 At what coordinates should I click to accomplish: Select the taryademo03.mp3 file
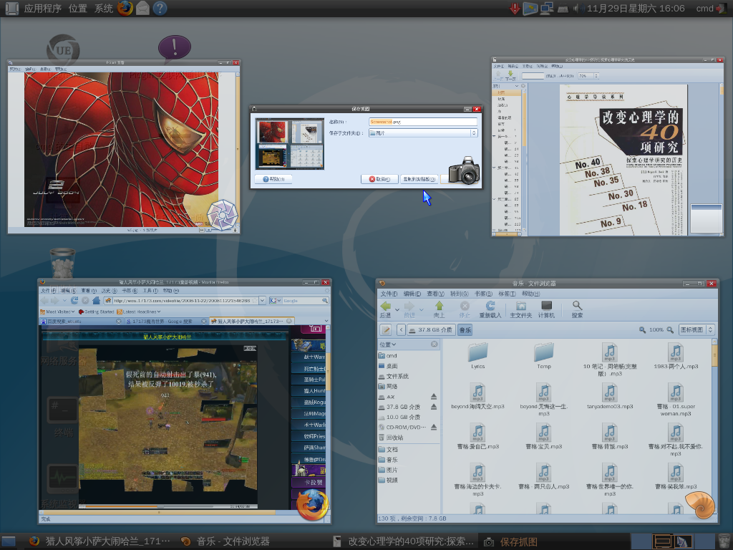tap(610, 397)
